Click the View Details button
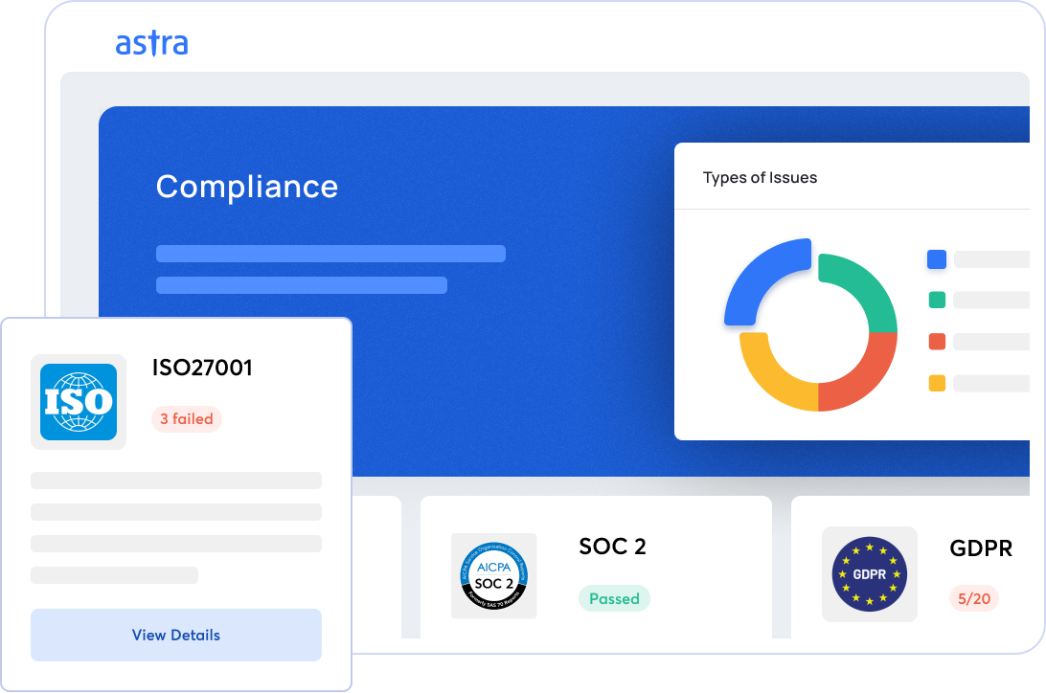This screenshot has height=693, width=1046. (176, 634)
